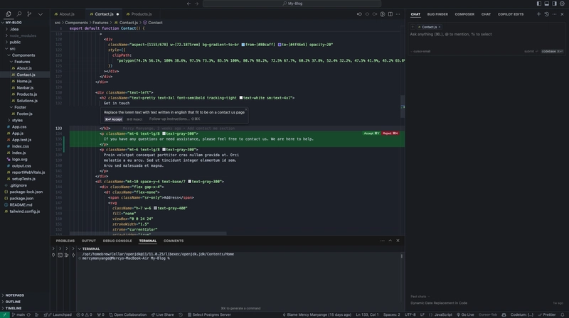This screenshot has width=569, height=318.
Task: Open the settings gear in title bar
Action: [x=562, y=4]
